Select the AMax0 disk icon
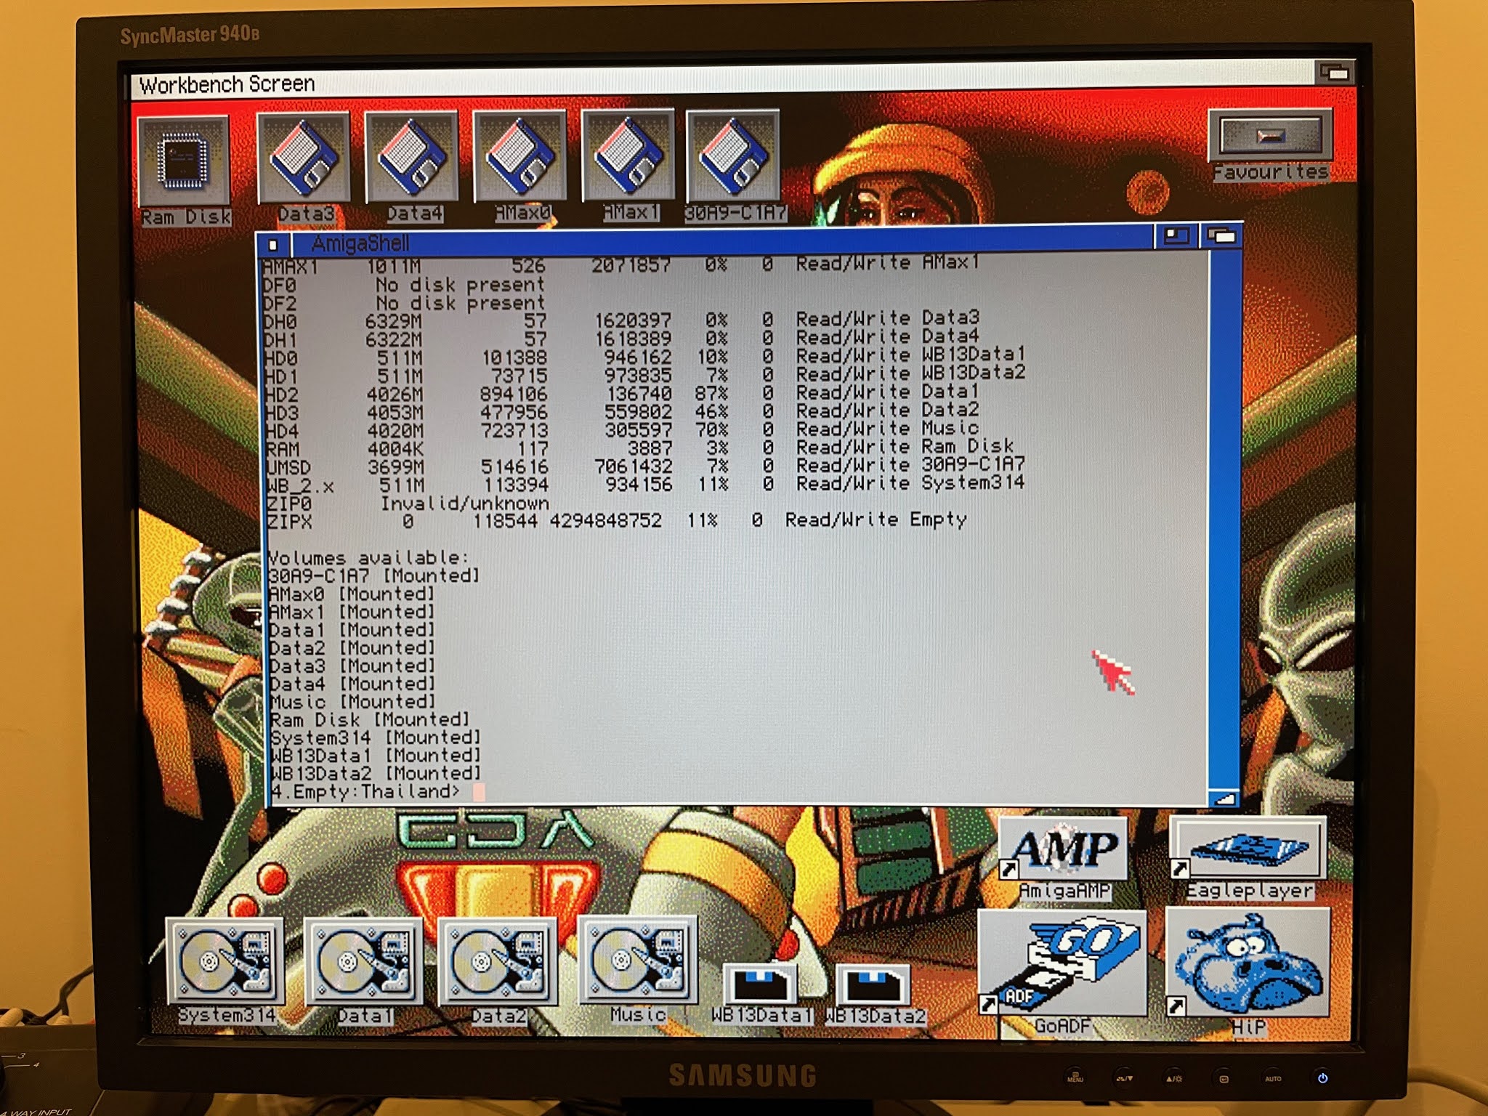The height and width of the screenshot is (1116, 1488). [519, 158]
